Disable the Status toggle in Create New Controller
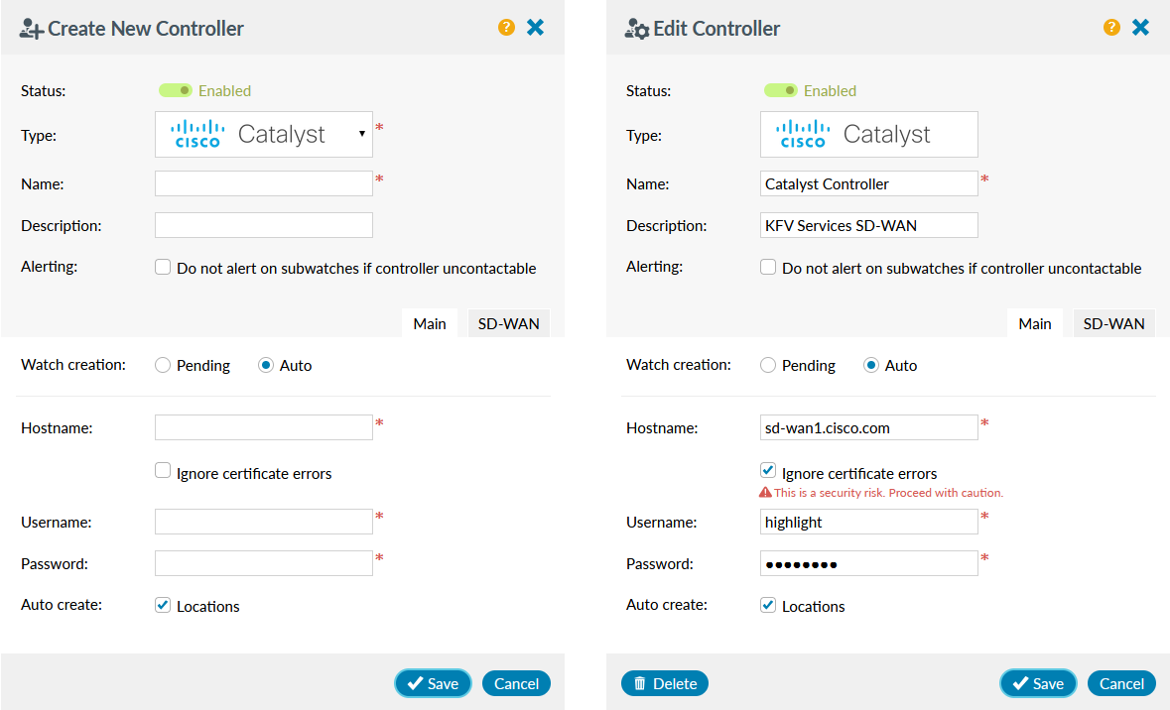This screenshot has width=1170, height=710. point(176,90)
